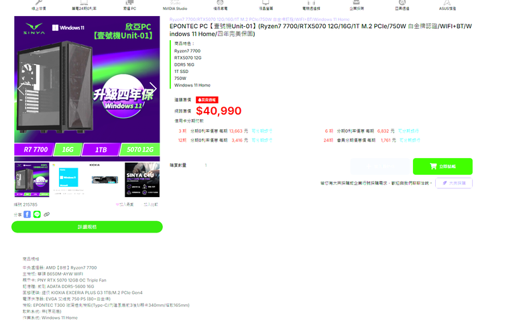Click the main EPONTEC PC product image

pos(87,88)
